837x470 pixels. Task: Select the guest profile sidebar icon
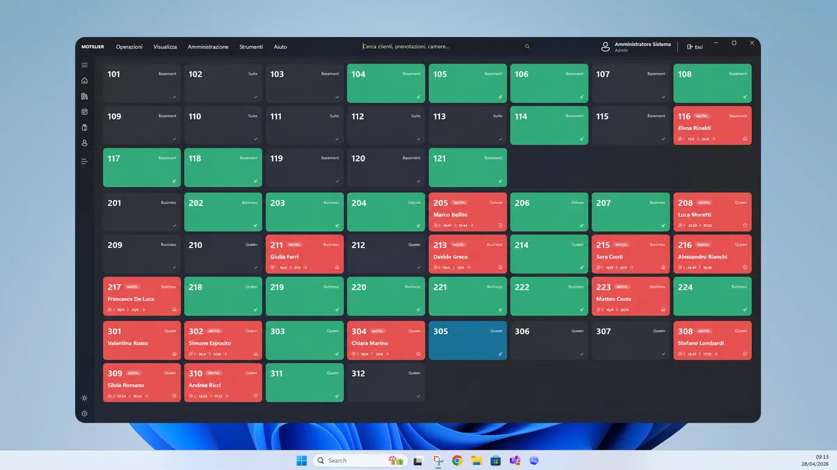point(84,143)
